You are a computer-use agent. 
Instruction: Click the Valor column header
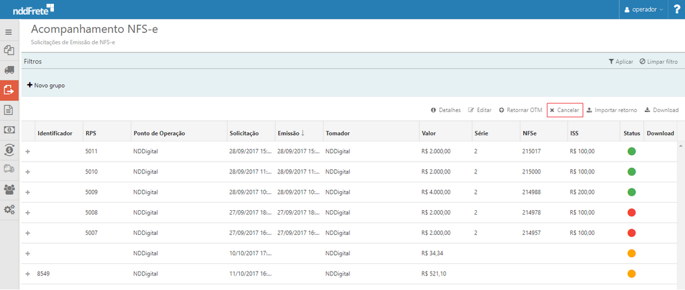click(x=429, y=133)
